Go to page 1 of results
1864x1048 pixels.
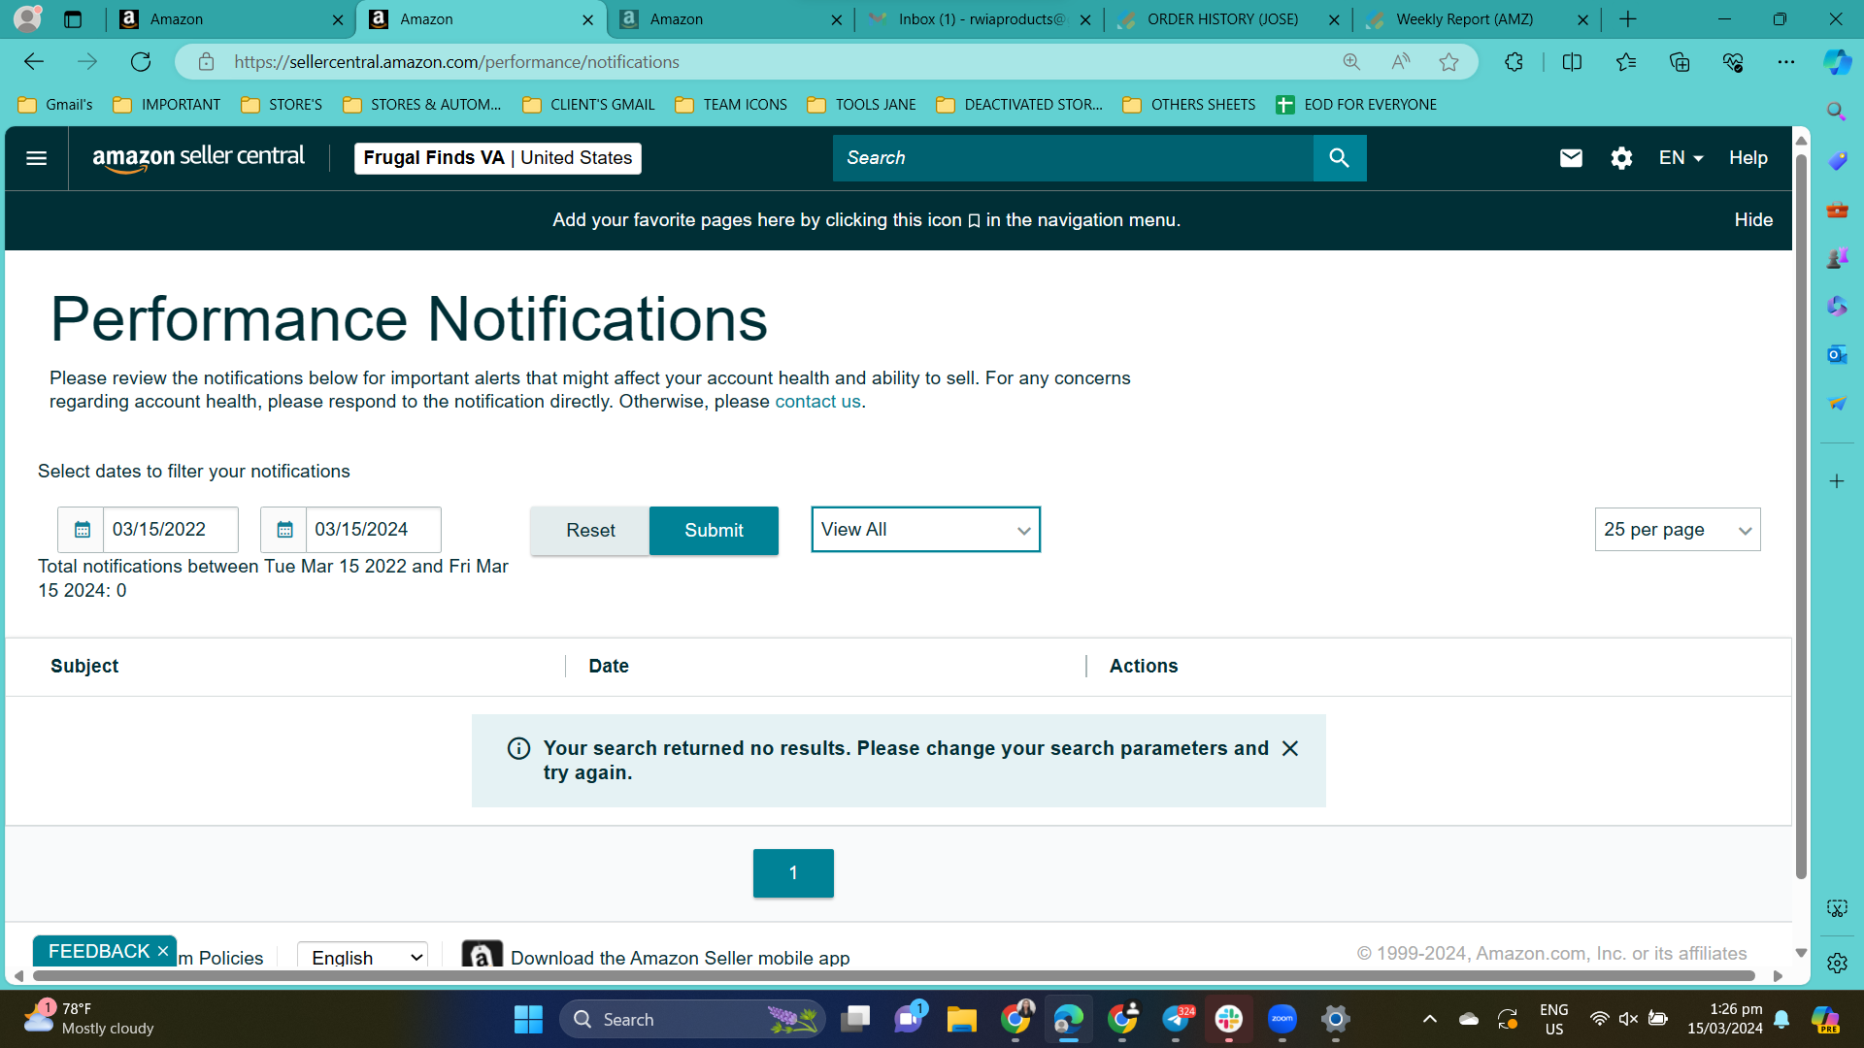[x=793, y=873]
